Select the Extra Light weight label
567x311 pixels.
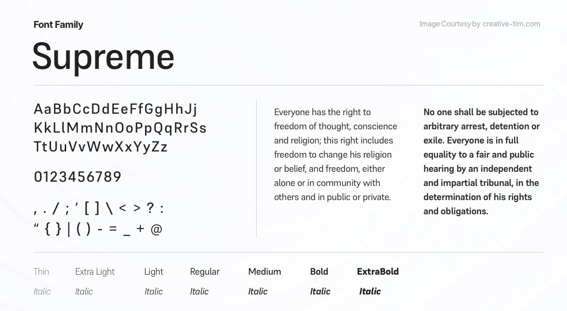point(95,271)
